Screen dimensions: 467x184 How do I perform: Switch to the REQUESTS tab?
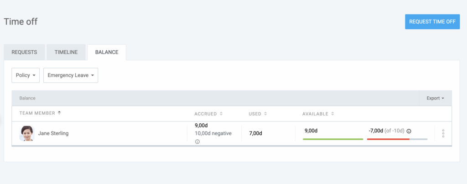point(24,52)
